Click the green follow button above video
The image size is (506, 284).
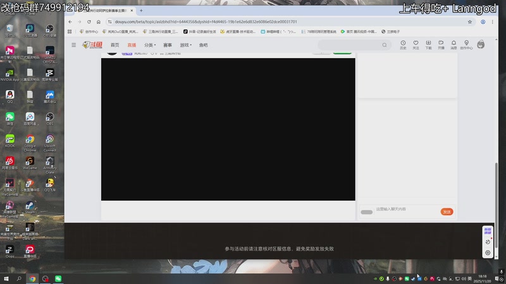coord(342,52)
